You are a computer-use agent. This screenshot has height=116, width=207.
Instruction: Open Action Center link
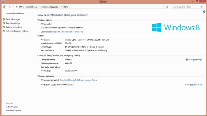(x=12, y=107)
